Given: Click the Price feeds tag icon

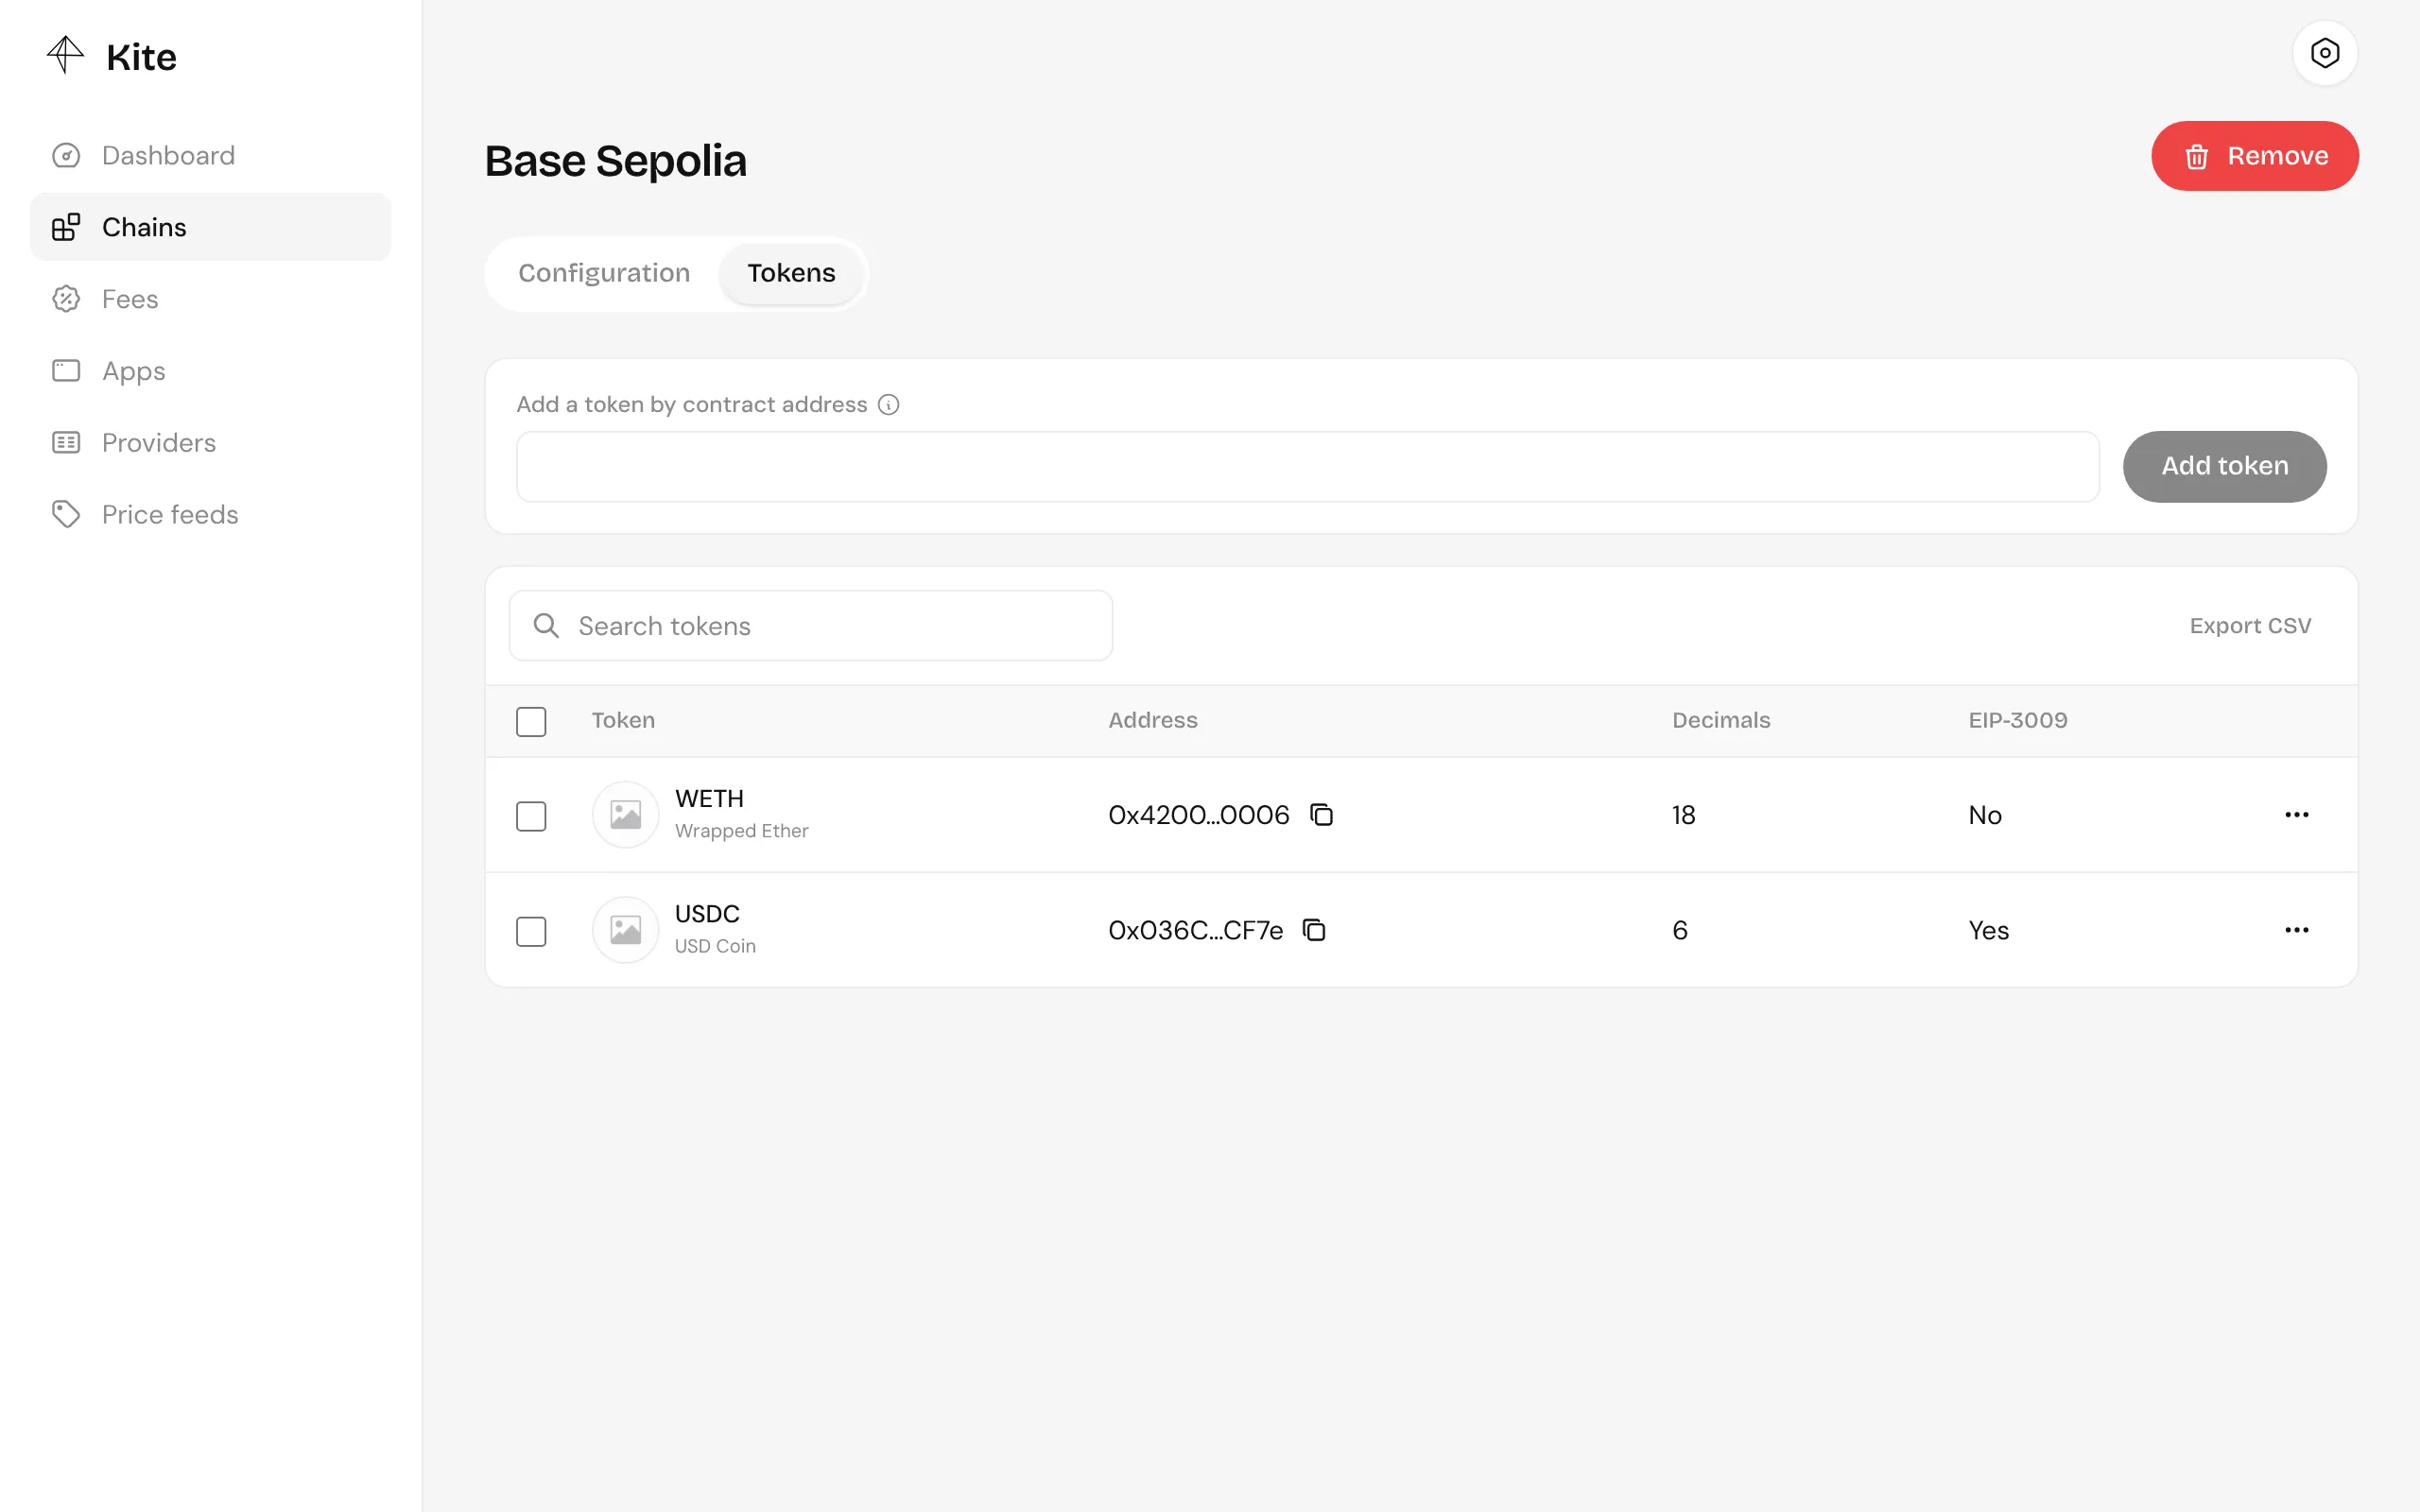Looking at the screenshot, I should (x=66, y=514).
